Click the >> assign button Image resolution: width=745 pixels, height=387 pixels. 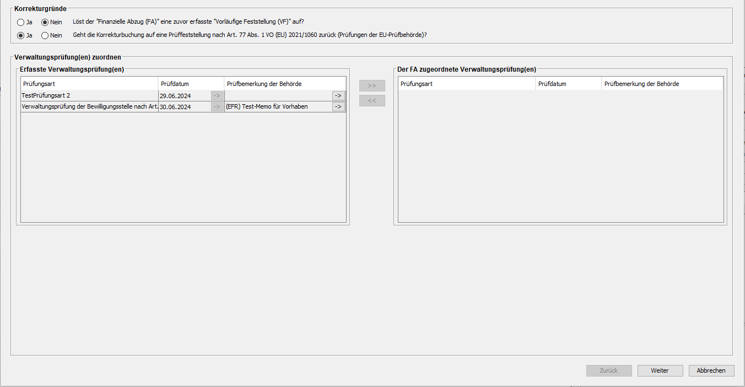[x=372, y=86]
